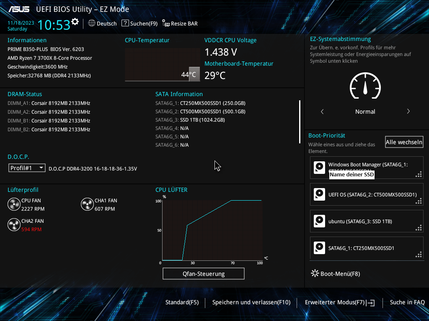Click SATA6G_1 CT250MX500SSD1 entry in SATA list
429x321 pixels.
pyautogui.click(x=200, y=103)
